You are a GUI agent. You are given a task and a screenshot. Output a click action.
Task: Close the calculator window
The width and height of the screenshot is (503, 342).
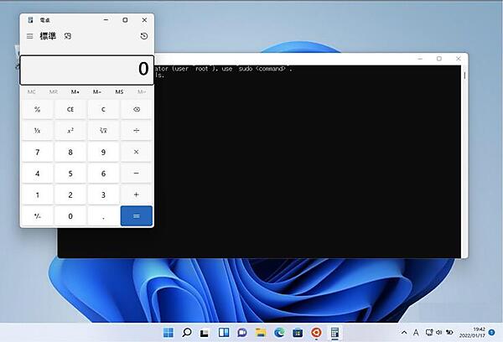pos(144,20)
